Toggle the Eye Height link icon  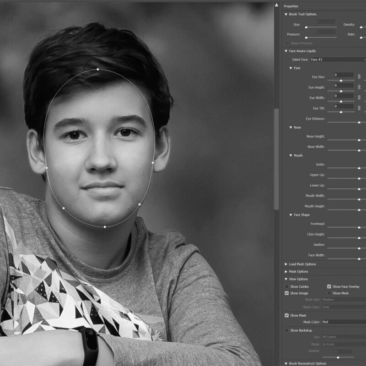point(359,87)
